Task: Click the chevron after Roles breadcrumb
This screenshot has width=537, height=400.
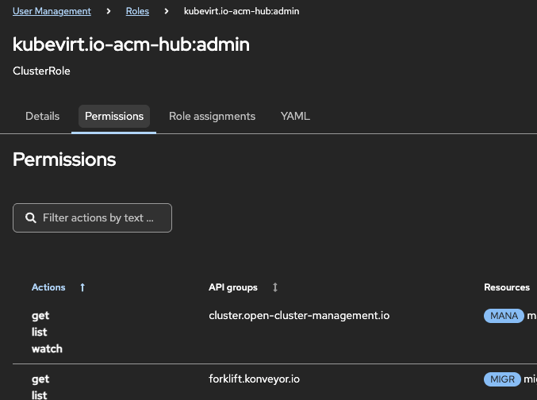Action: click(167, 11)
